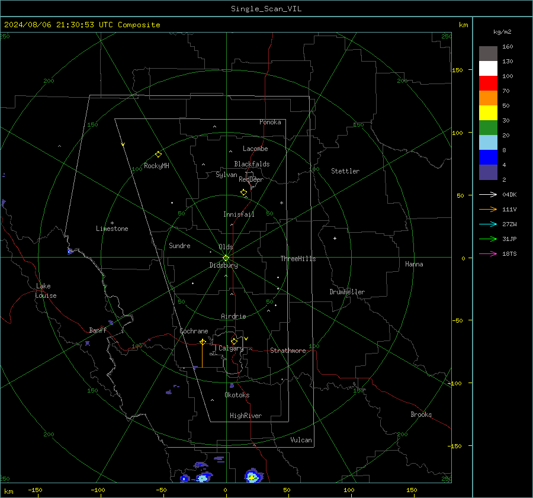Click the Sylvan label on the map
Image resolution: width=533 pixels, height=498 pixels.
tap(226, 175)
